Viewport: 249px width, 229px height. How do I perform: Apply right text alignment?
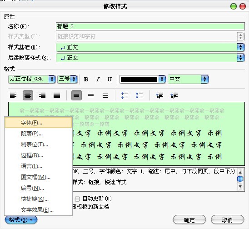(42, 95)
